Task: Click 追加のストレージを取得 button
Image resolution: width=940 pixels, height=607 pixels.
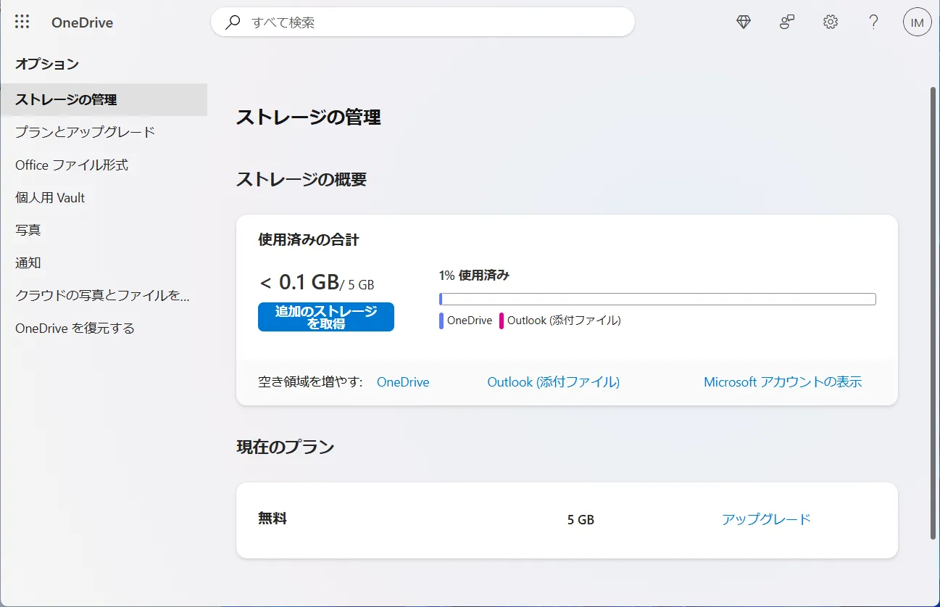Action: click(x=326, y=317)
